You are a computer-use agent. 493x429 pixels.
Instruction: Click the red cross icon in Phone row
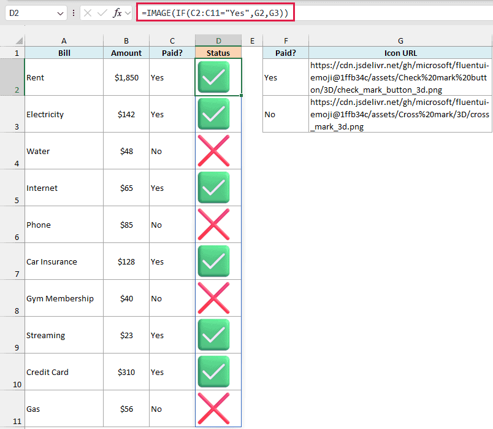coord(213,225)
